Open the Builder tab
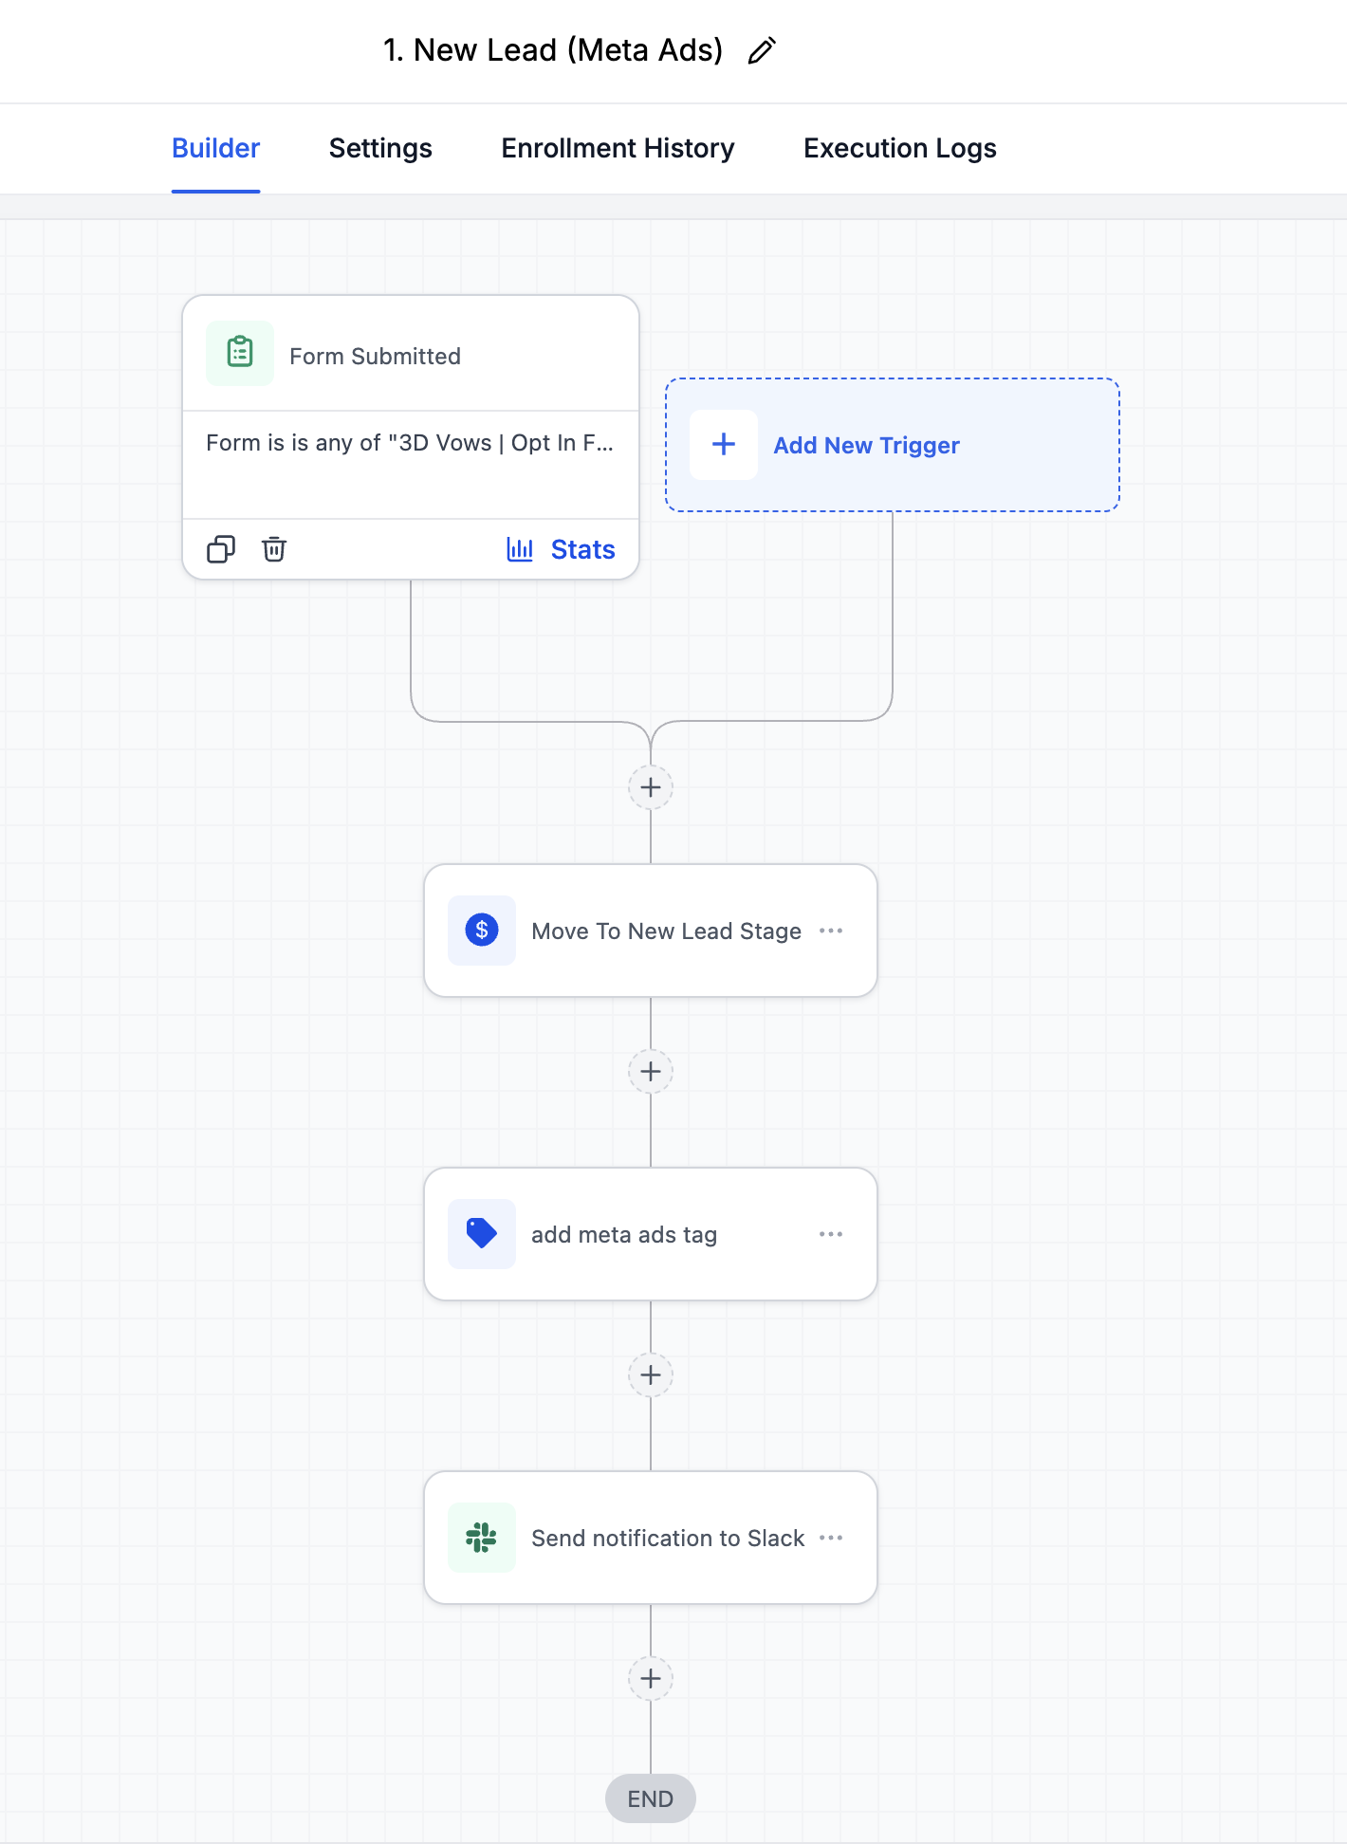The image size is (1347, 1844). 215,148
